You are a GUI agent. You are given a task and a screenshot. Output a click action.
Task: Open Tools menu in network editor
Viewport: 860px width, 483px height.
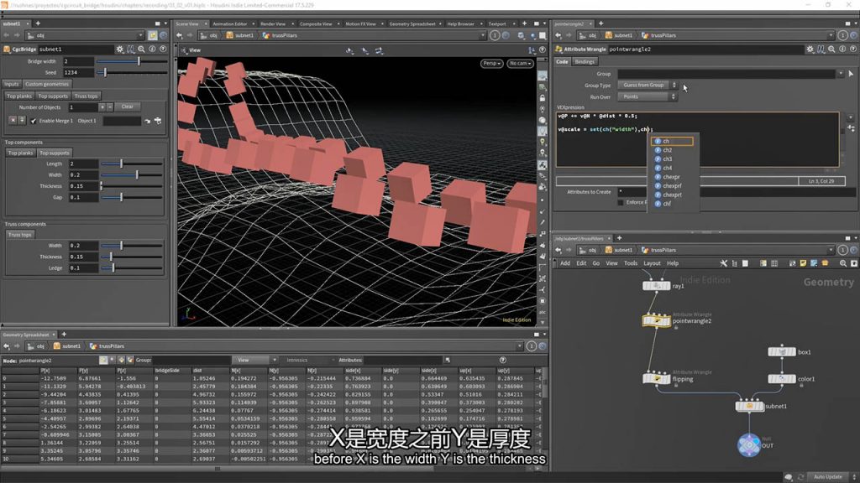(x=631, y=263)
